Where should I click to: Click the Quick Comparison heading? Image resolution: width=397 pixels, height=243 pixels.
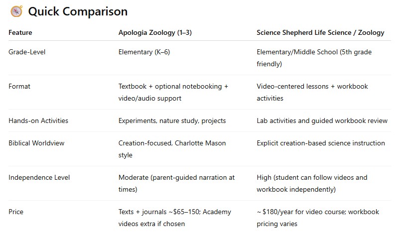point(78,11)
